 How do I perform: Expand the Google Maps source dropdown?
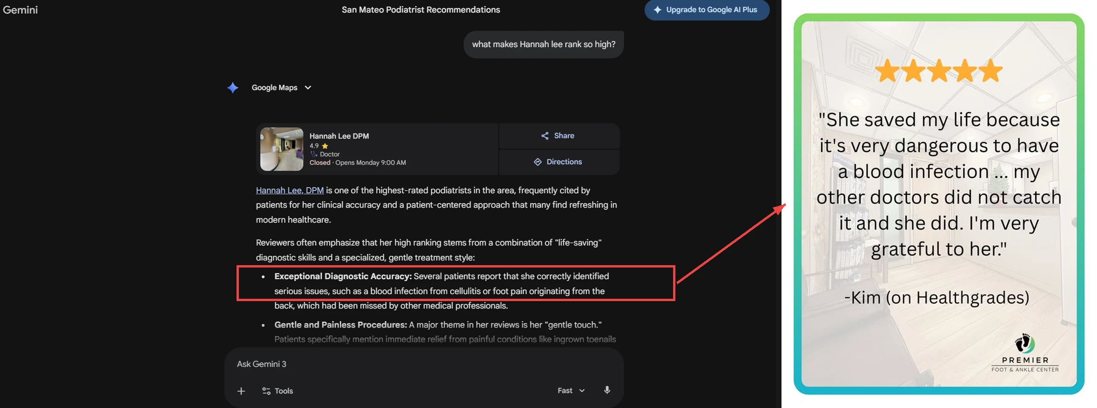[x=281, y=88]
